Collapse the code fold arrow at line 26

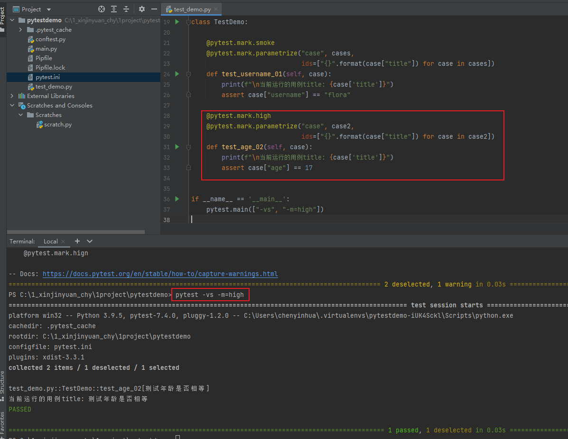pyautogui.click(x=188, y=94)
